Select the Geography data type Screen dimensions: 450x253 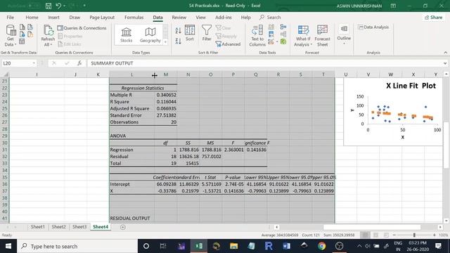[150, 34]
